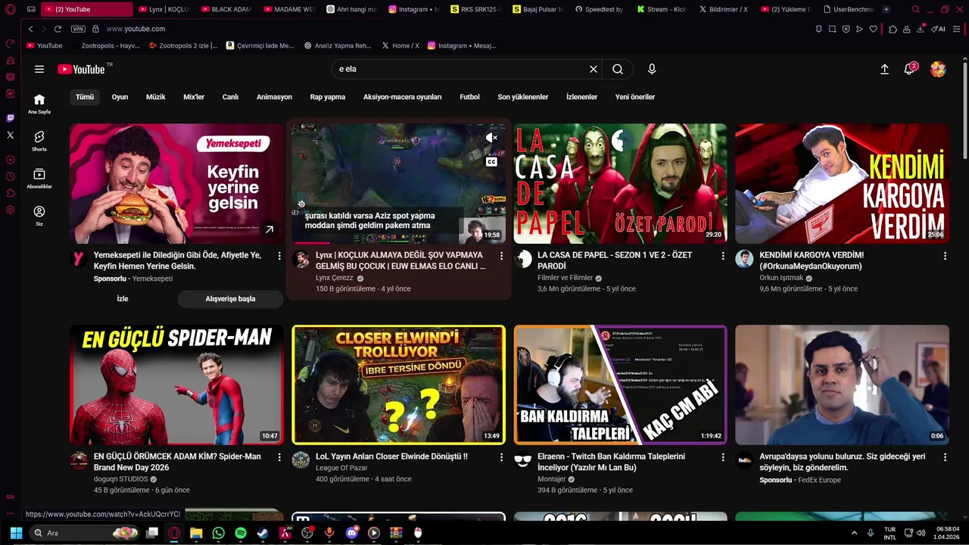Screen dimensions: 969x545
Task: Select the Canlı filter chip
Action: [230, 97]
